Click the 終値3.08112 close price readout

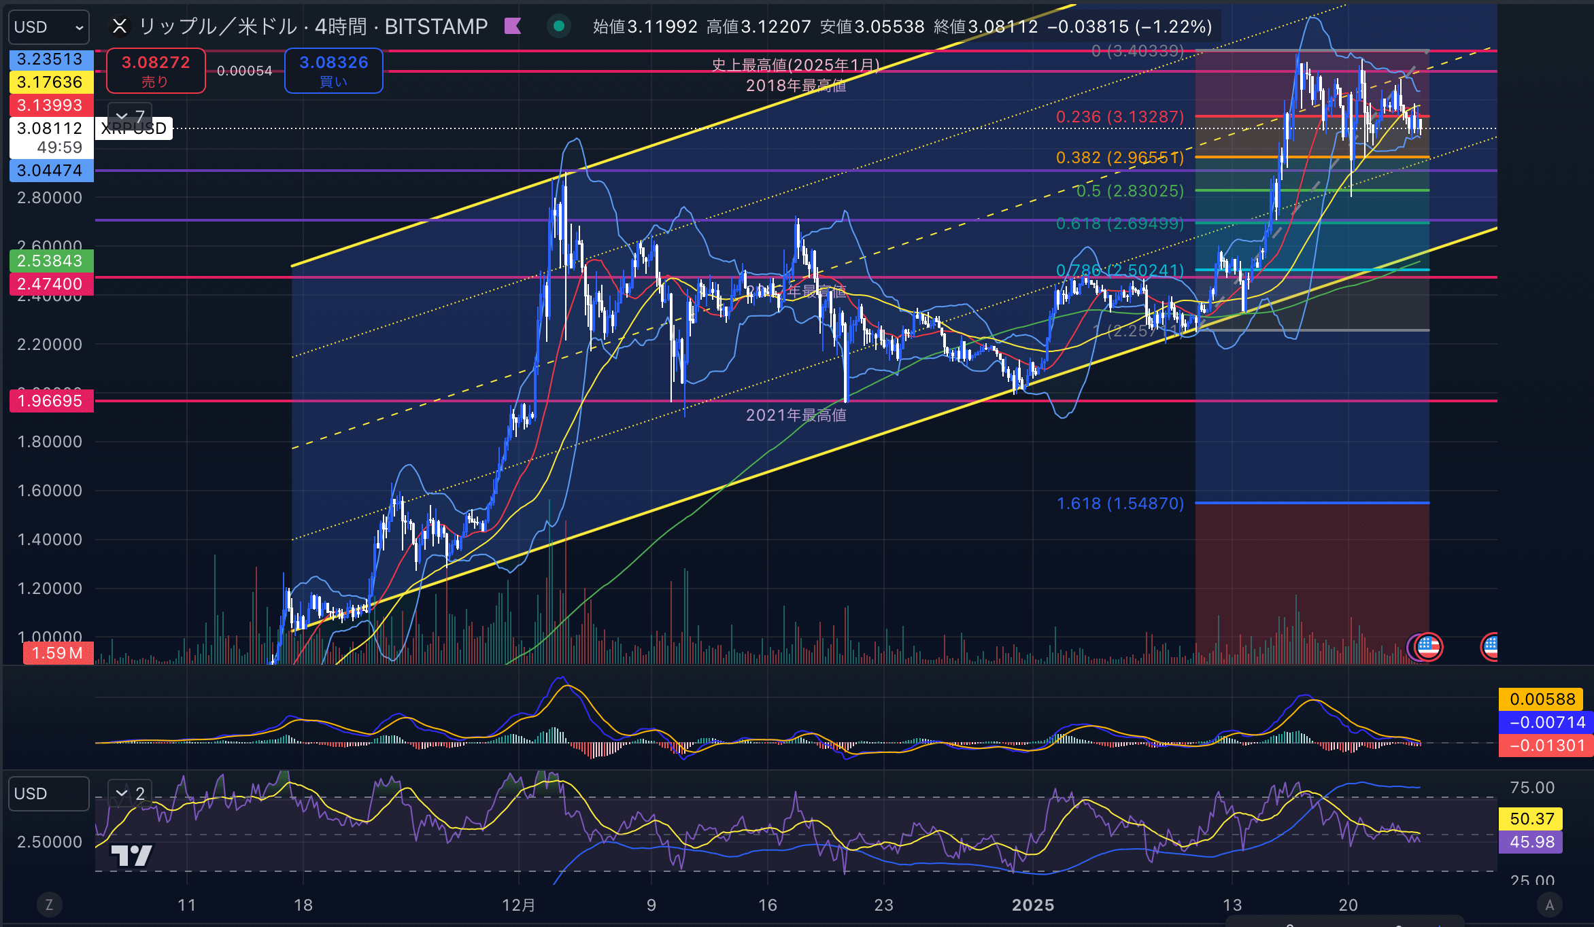click(986, 27)
